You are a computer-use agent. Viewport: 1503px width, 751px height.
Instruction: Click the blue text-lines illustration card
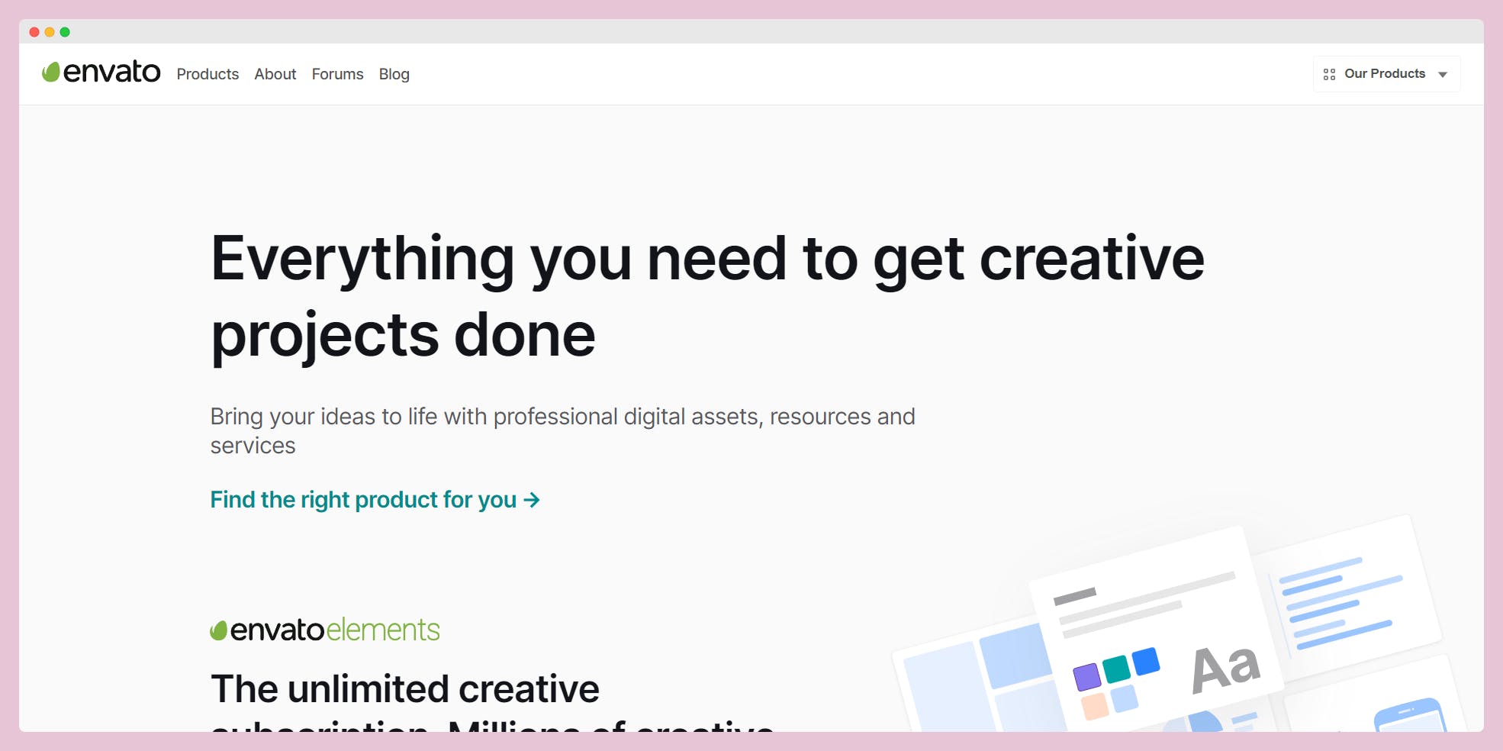click(x=1347, y=599)
